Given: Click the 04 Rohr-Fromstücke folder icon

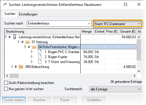Looking at the screenshot, I should point(34,47).
